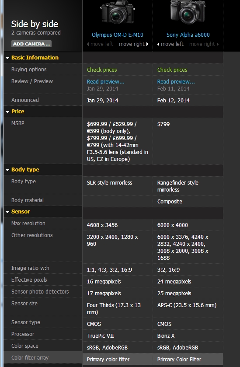
Task: Click the Other resolutions row label
Action: tap(32, 235)
